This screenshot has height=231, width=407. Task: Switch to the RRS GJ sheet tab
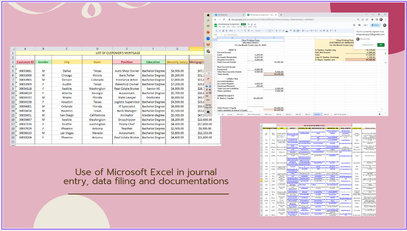point(278,115)
